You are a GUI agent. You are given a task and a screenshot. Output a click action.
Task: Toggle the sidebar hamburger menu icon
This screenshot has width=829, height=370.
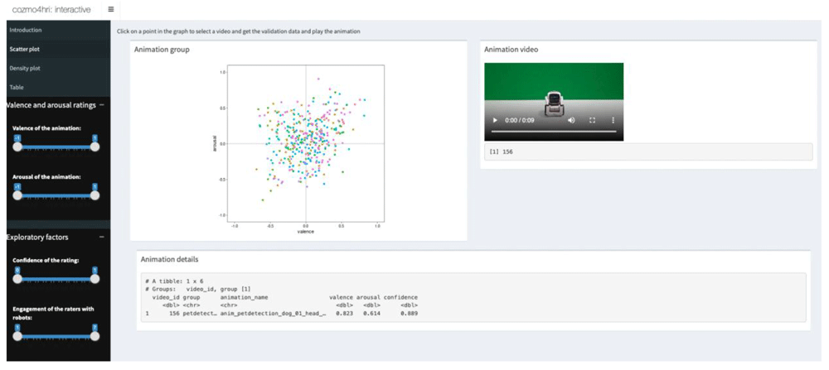pos(110,9)
